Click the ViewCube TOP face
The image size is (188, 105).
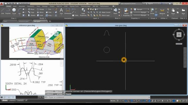(179, 35)
